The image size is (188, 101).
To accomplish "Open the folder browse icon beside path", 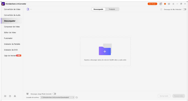I will coord(77,97).
